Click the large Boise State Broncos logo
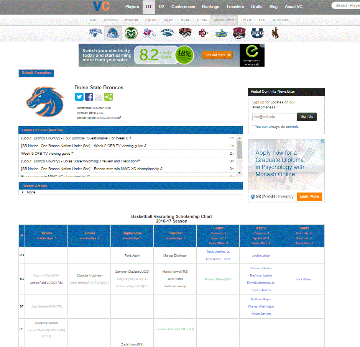The height and width of the screenshot is (347, 360). [x=45, y=101]
